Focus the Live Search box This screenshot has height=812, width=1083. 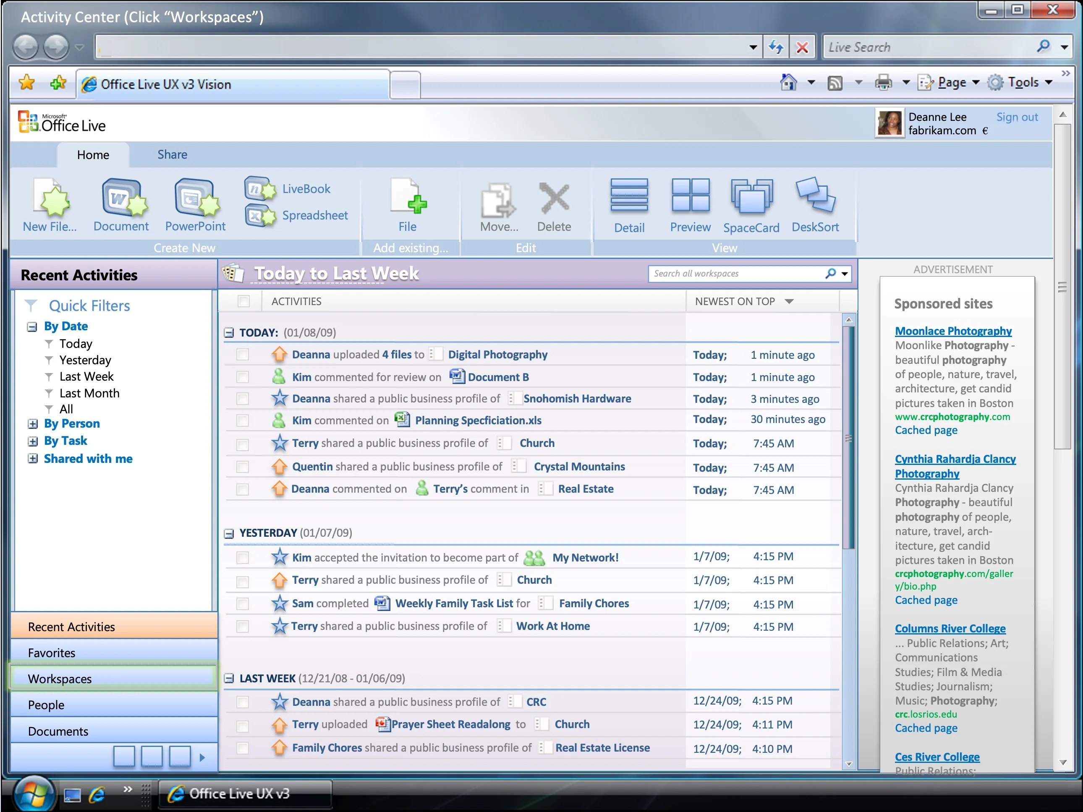pos(928,47)
